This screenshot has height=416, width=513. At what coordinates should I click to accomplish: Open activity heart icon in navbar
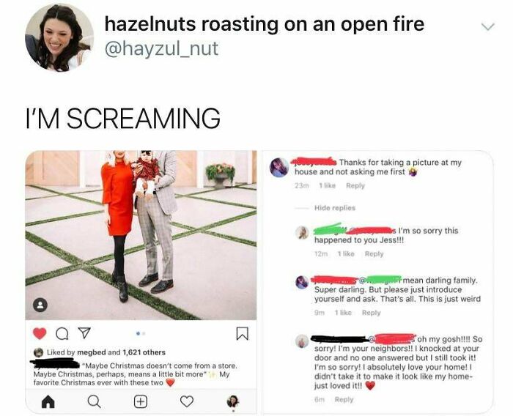[187, 401]
